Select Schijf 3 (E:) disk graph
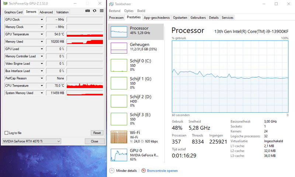 coord(119,119)
